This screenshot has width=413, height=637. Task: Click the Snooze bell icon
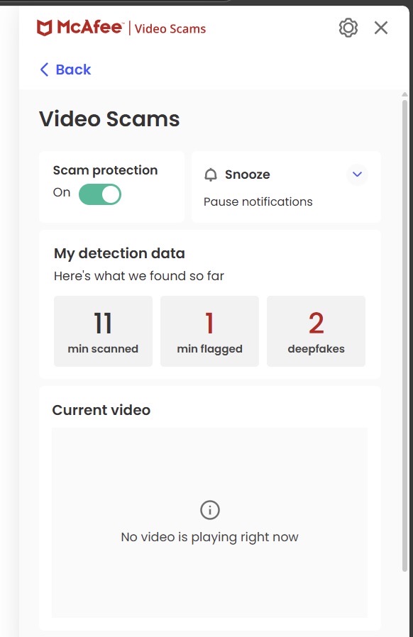click(x=211, y=175)
